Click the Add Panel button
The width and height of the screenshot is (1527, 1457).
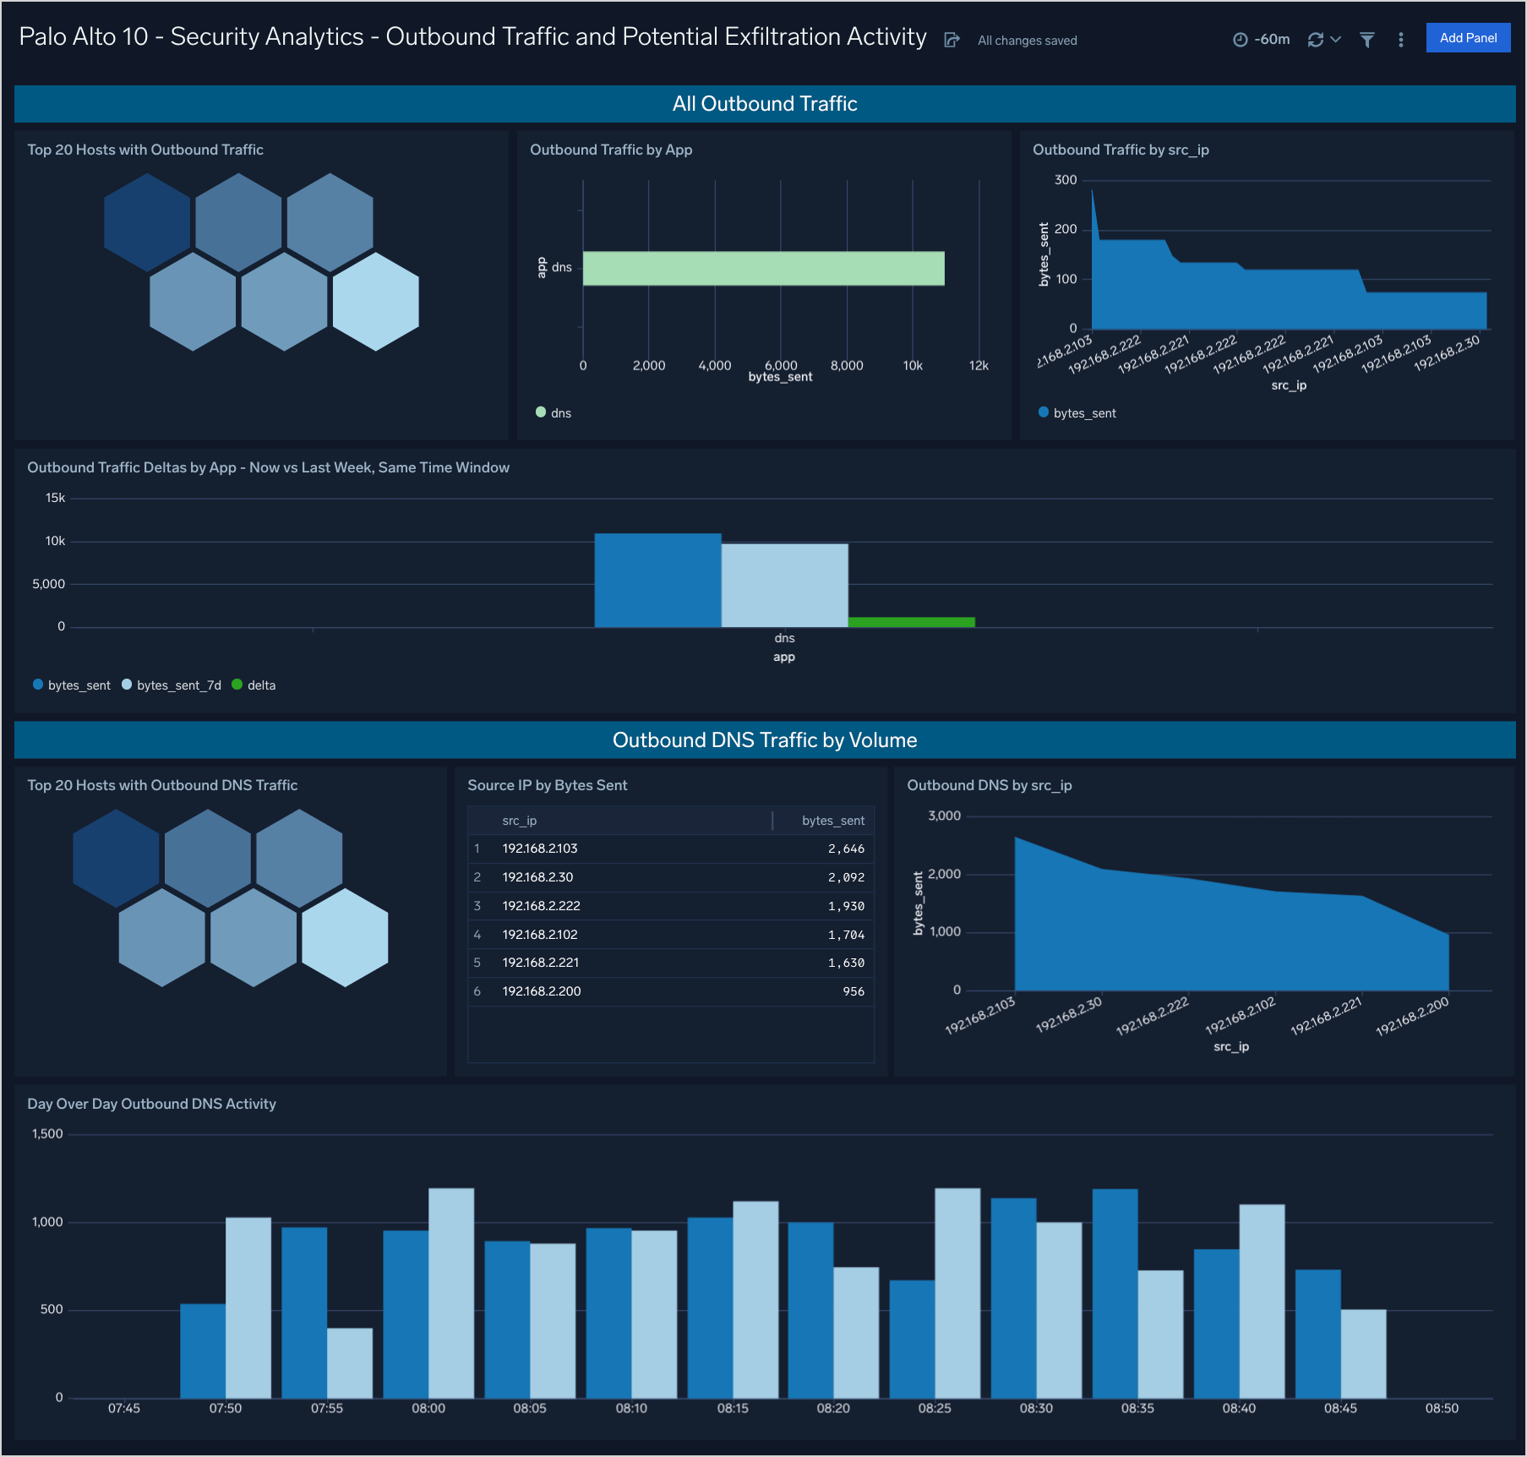(x=1468, y=37)
